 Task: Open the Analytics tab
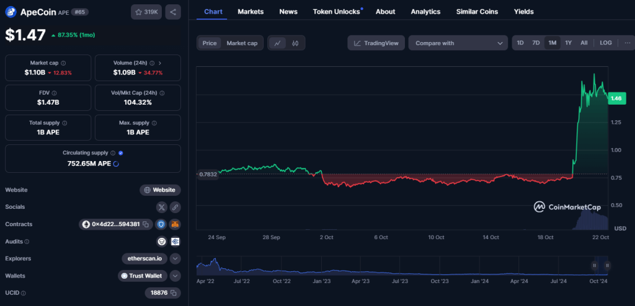[x=425, y=12]
